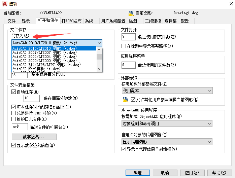Open the 按需加载外部参照文件 dropdown
The height and width of the screenshot is (178, 235).
(x=167, y=91)
